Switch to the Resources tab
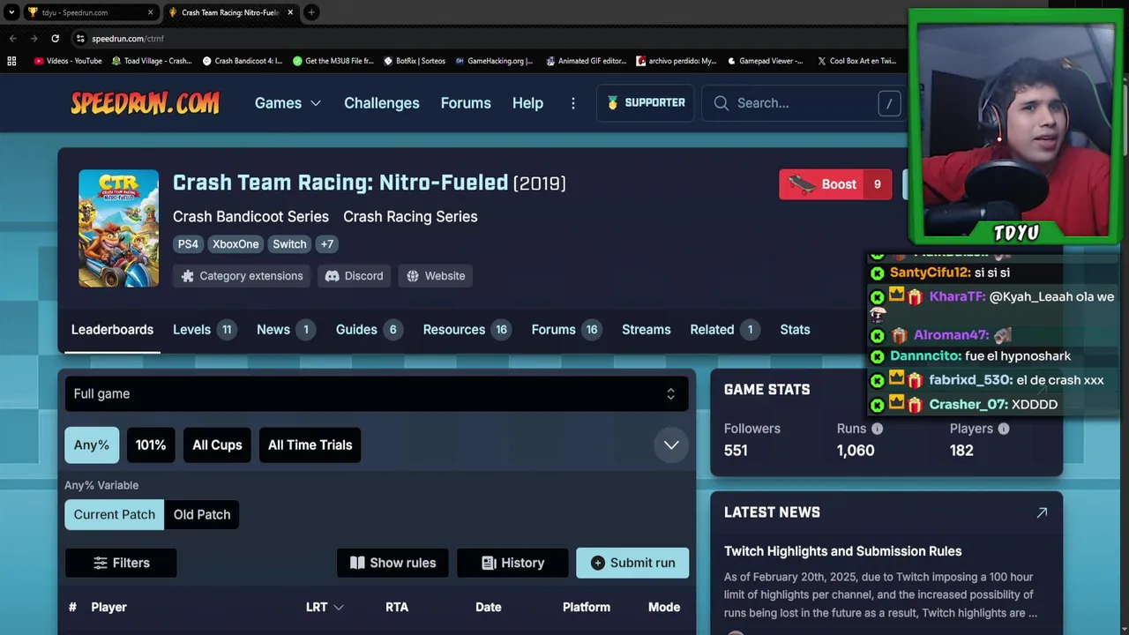The height and width of the screenshot is (635, 1129). tap(467, 330)
